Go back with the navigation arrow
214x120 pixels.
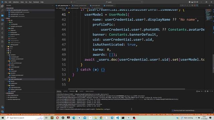pyautogui.click(x=71, y=2)
